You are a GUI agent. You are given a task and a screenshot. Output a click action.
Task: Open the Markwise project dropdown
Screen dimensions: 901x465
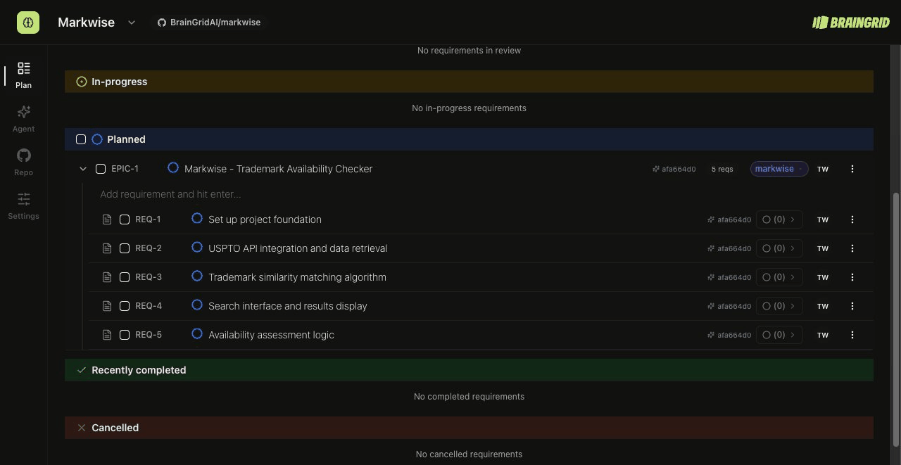click(x=131, y=22)
